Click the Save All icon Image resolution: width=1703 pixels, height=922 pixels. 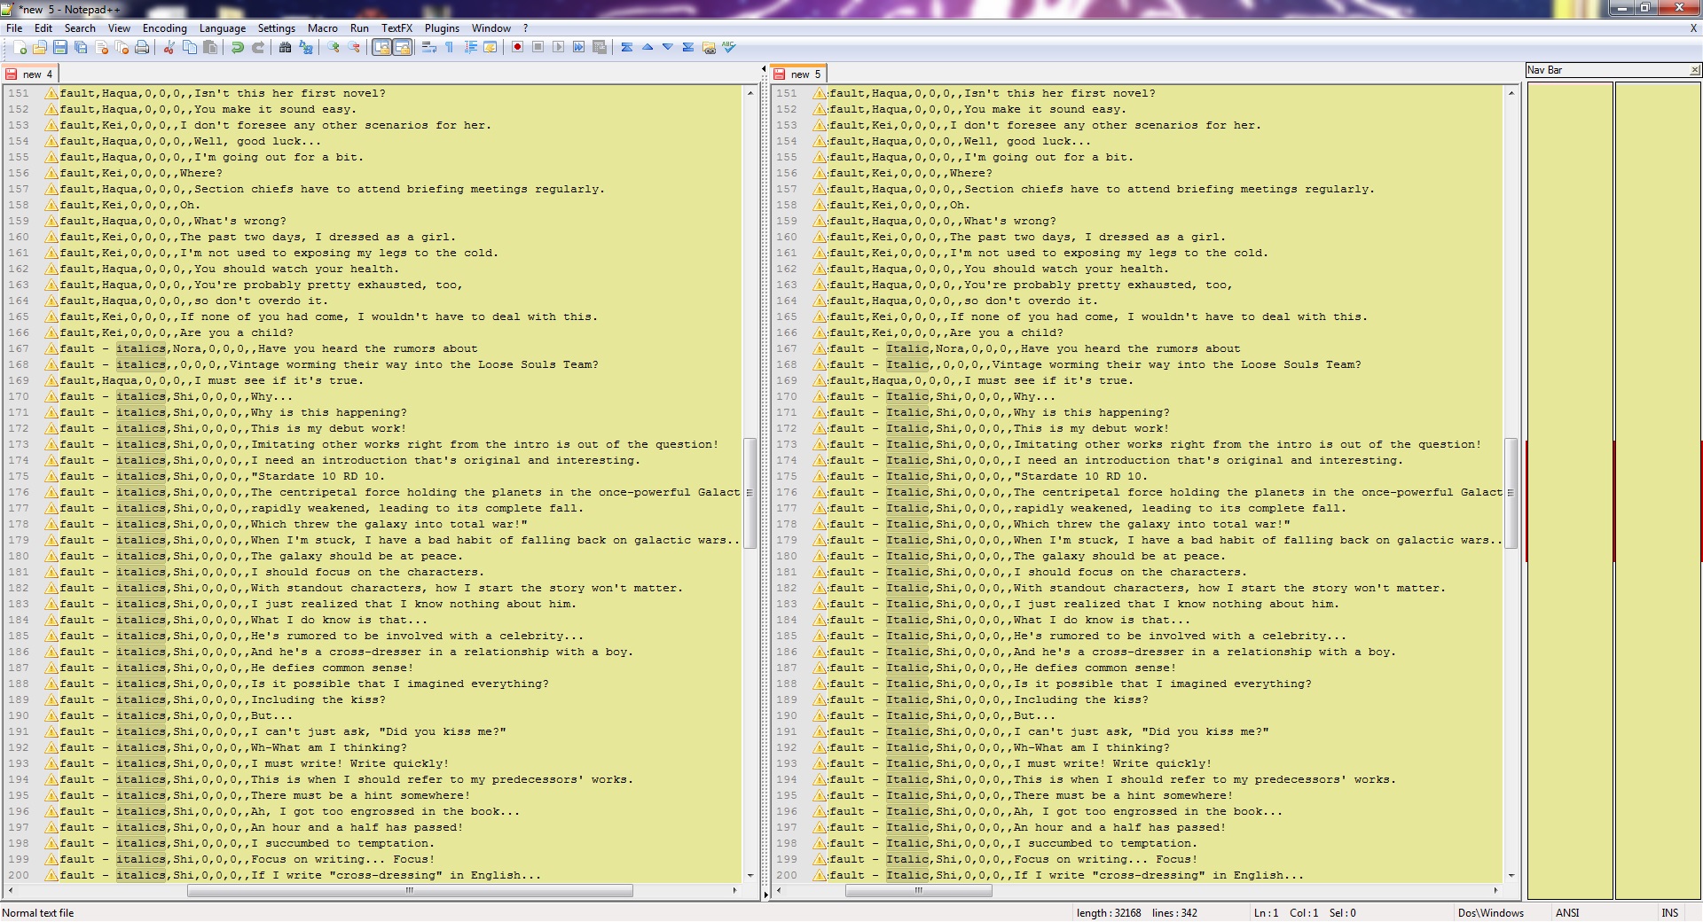(81, 48)
